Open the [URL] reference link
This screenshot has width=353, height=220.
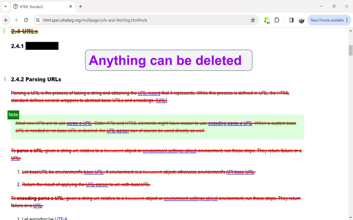click(161, 100)
